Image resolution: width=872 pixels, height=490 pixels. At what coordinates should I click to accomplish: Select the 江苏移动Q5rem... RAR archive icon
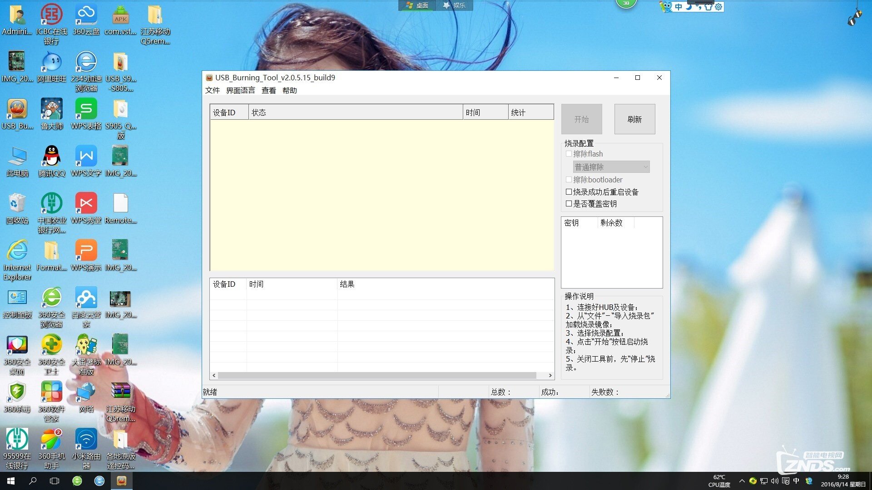point(120,402)
